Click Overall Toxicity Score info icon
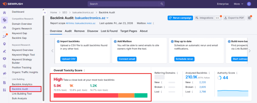This screenshot has height=103, width=257. [84, 71]
